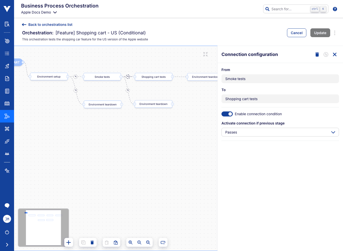Zoom in on the orchestration canvas
This screenshot has width=343, height=251.
(x=131, y=242)
